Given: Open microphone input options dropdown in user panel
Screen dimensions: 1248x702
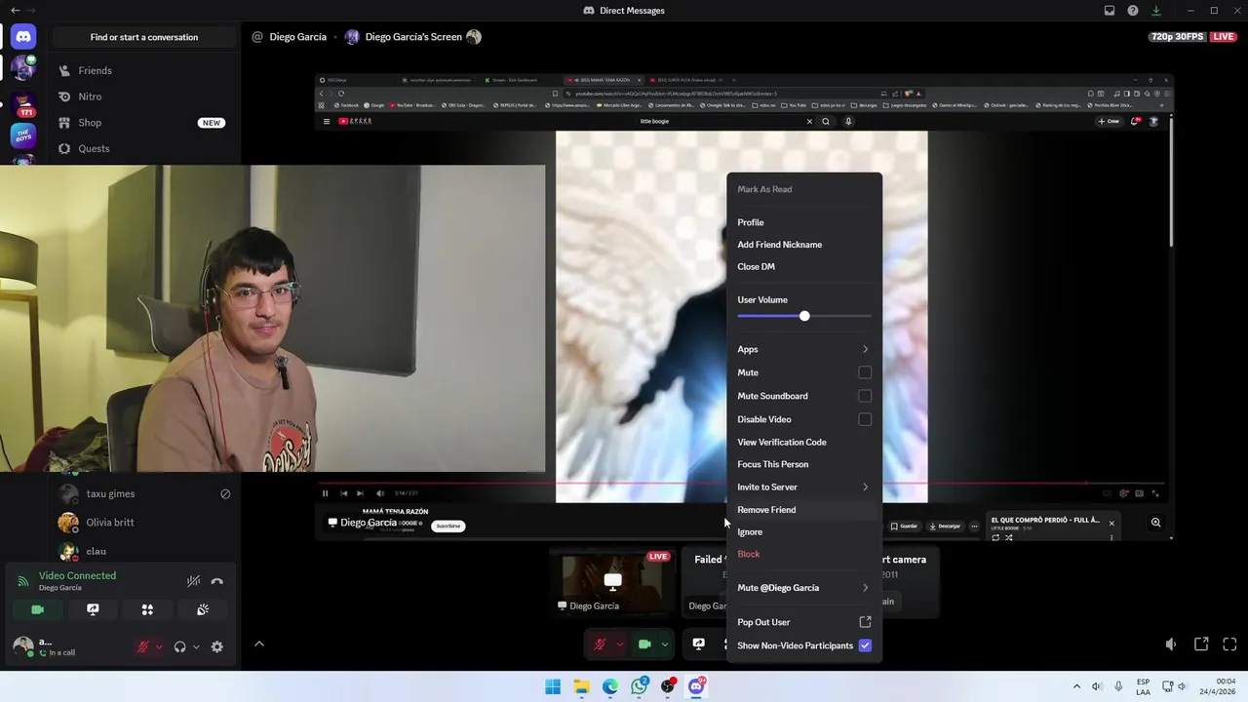Looking at the screenshot, I should pyautogui.click(x=159, y=646).
